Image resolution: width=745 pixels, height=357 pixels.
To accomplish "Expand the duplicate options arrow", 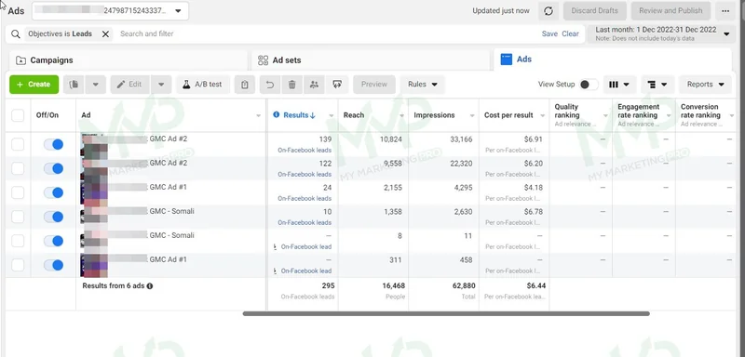I will click(x=96, y=85).
